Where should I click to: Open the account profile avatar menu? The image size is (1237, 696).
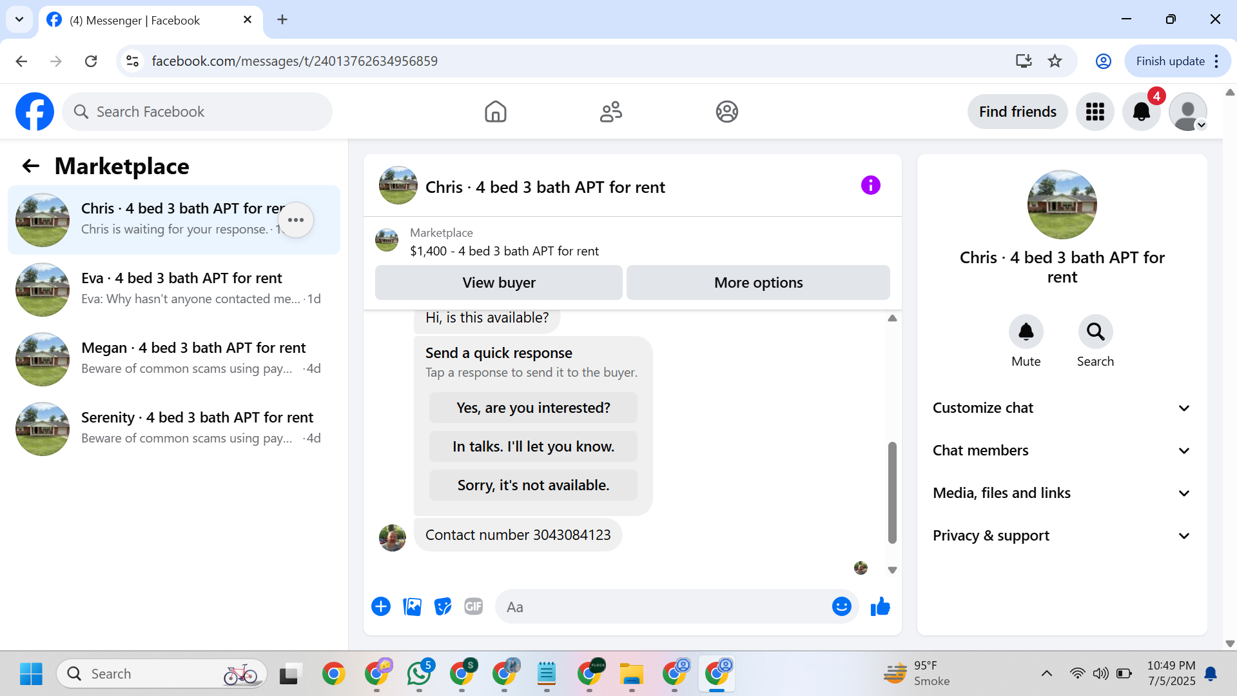coord(1187,112)
